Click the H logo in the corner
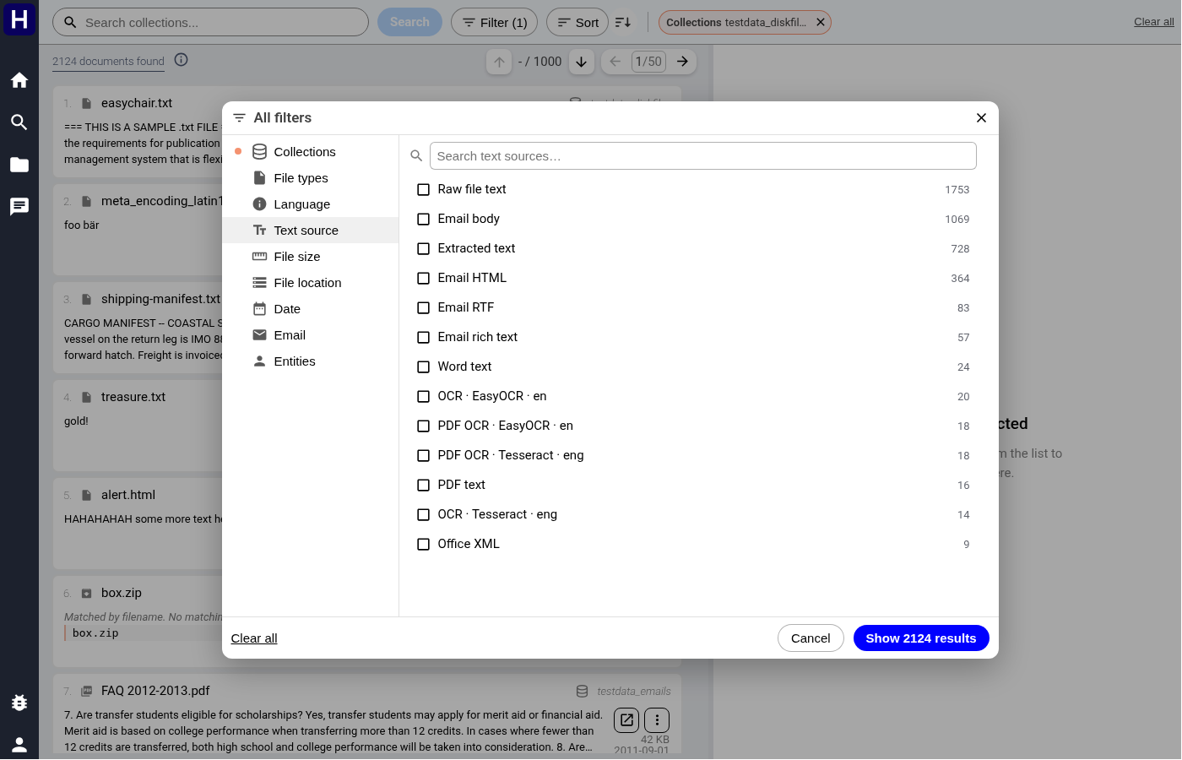The image size is (1182, 760). (19, 19)
